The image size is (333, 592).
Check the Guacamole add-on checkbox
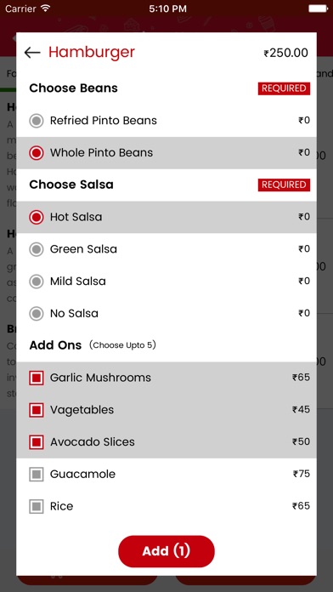pyautogui.click(x=37, y=475)
